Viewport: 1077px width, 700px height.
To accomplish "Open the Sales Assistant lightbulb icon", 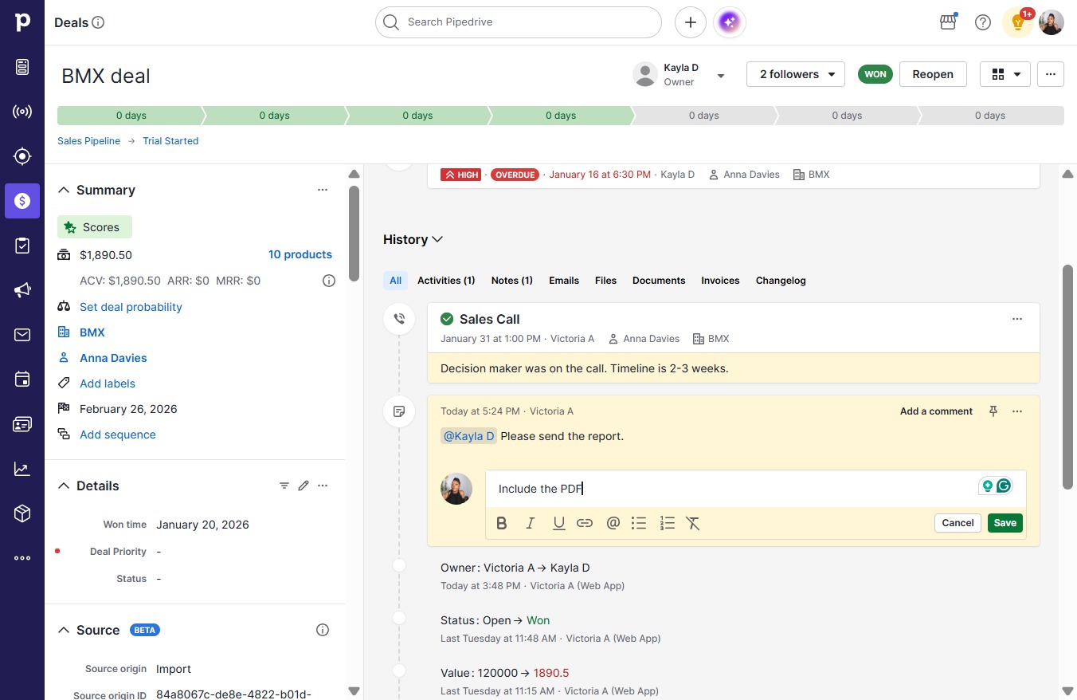I will 1017,22.
